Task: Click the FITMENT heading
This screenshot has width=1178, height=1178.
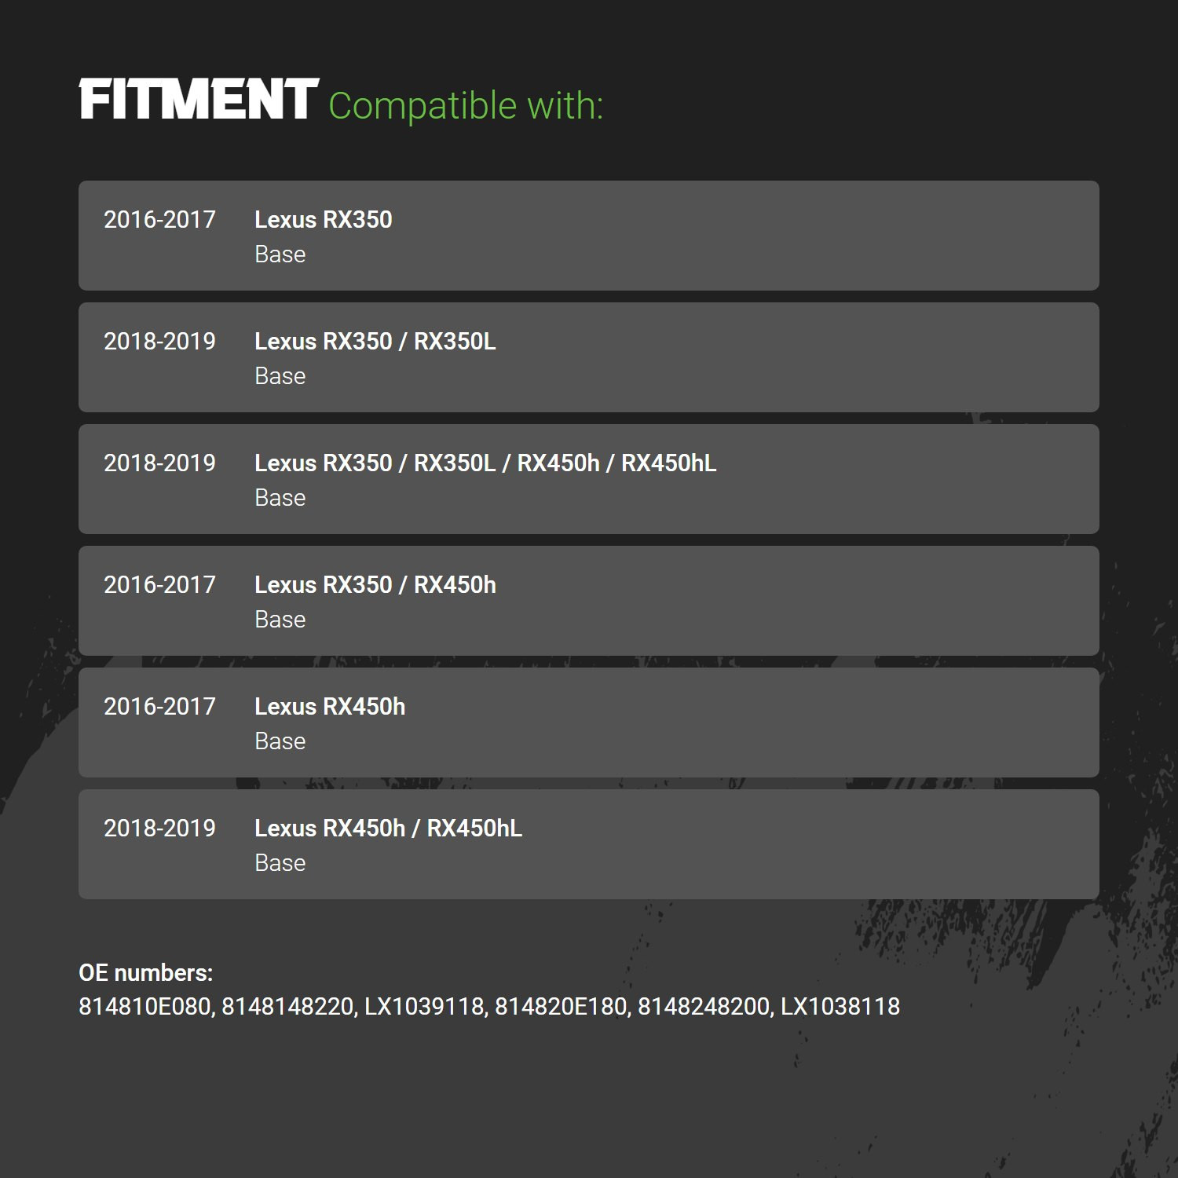Action: click(x=199, y=100)
